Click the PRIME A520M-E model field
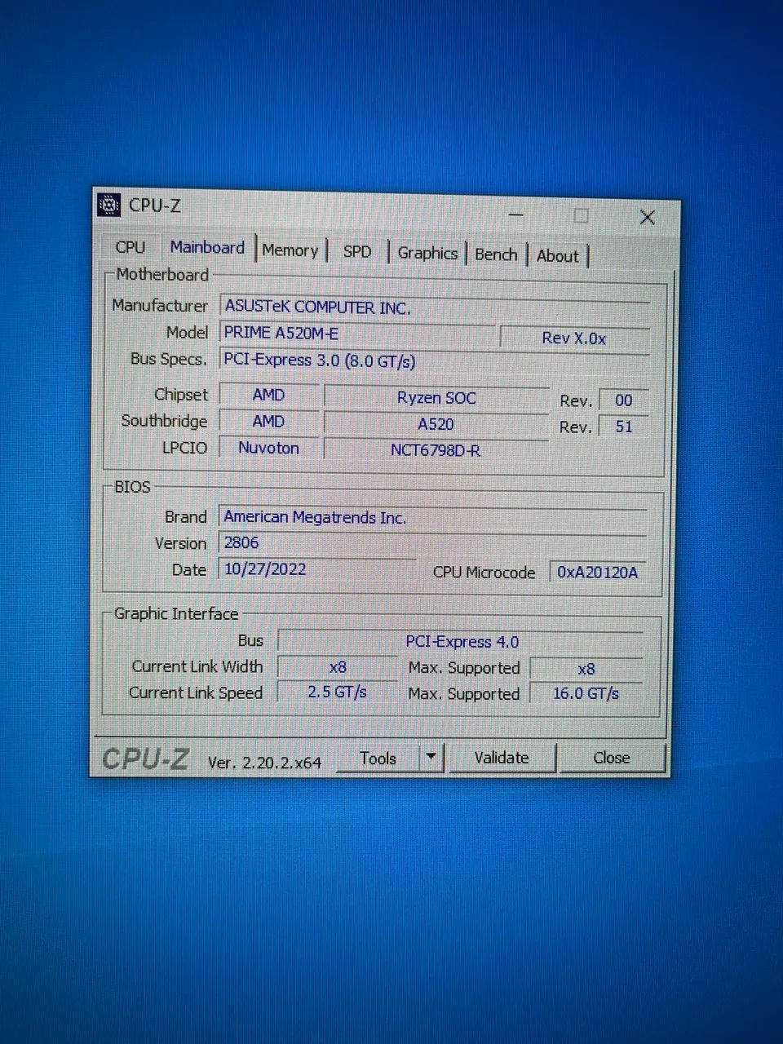 (x=356, y=334)
